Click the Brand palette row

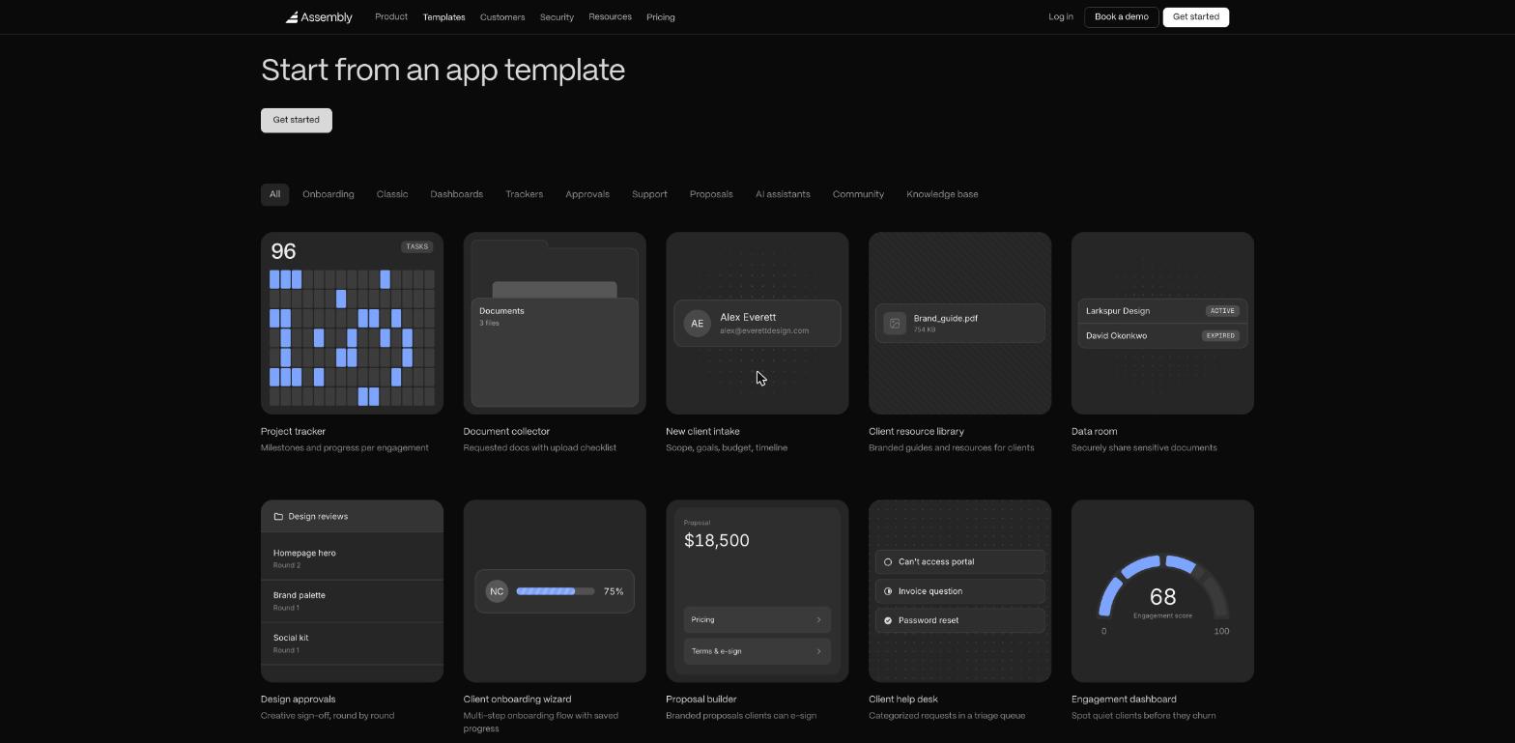(352, 601)
